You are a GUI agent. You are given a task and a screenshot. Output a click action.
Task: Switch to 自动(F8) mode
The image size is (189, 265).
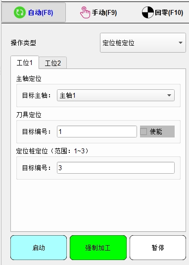click(34, 12)
